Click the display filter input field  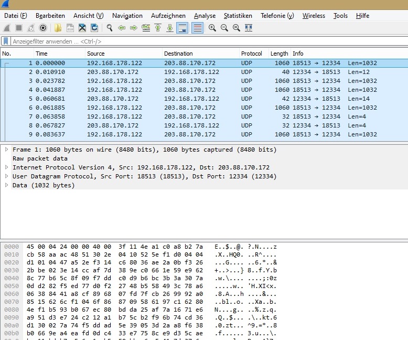205,41
